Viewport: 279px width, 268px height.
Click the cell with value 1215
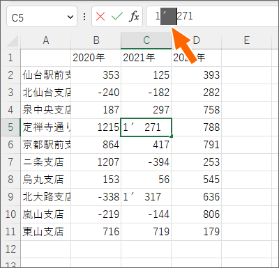coord(96,127)
